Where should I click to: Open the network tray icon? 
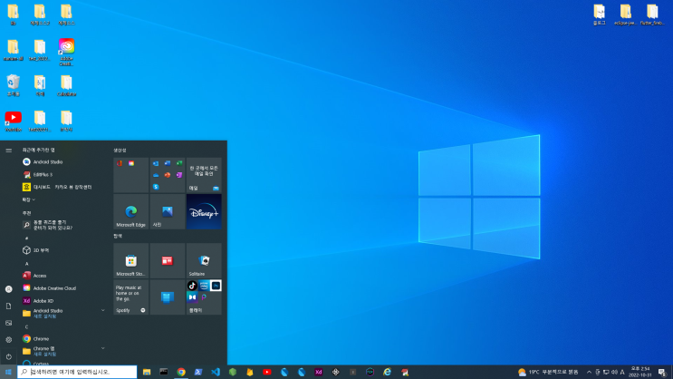pos(606,372)
